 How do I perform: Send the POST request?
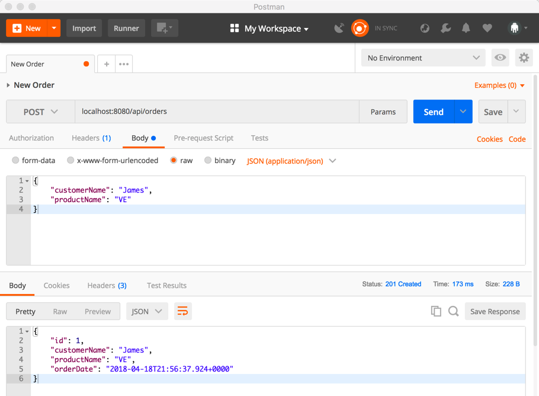[x=434, y=111]
